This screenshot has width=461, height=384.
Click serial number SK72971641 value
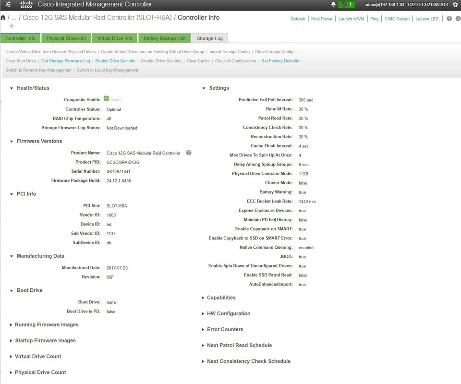[x=118, y=171]
